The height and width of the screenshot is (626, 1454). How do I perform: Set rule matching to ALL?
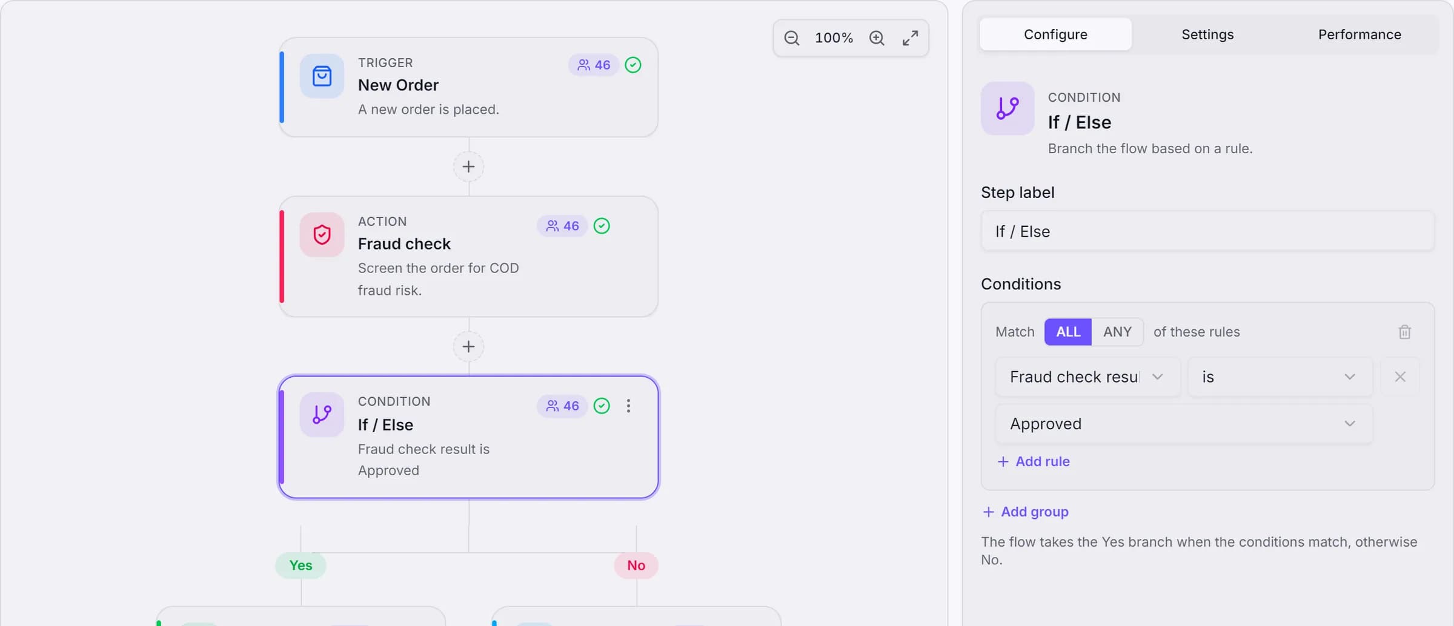click(x=1068, y=332)
